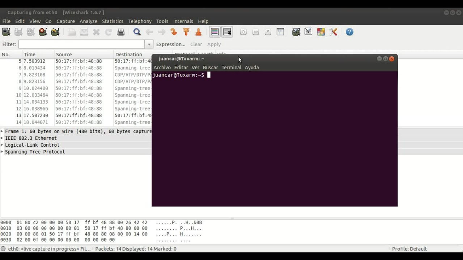
Task: Open the capture interfaces list icon
Action: (x=6, y=32)
